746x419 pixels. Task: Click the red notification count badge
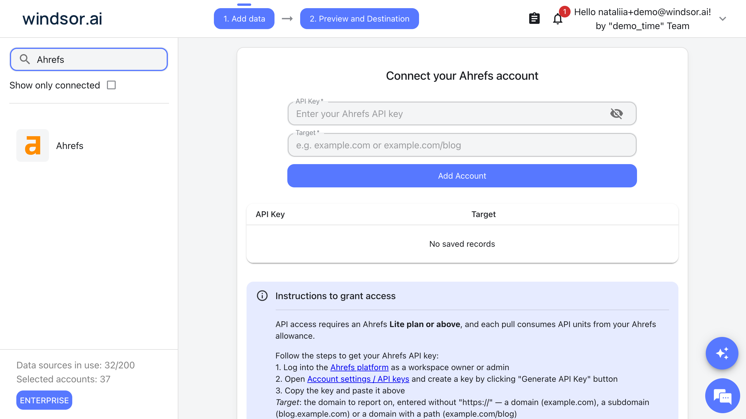pos(564,12)
